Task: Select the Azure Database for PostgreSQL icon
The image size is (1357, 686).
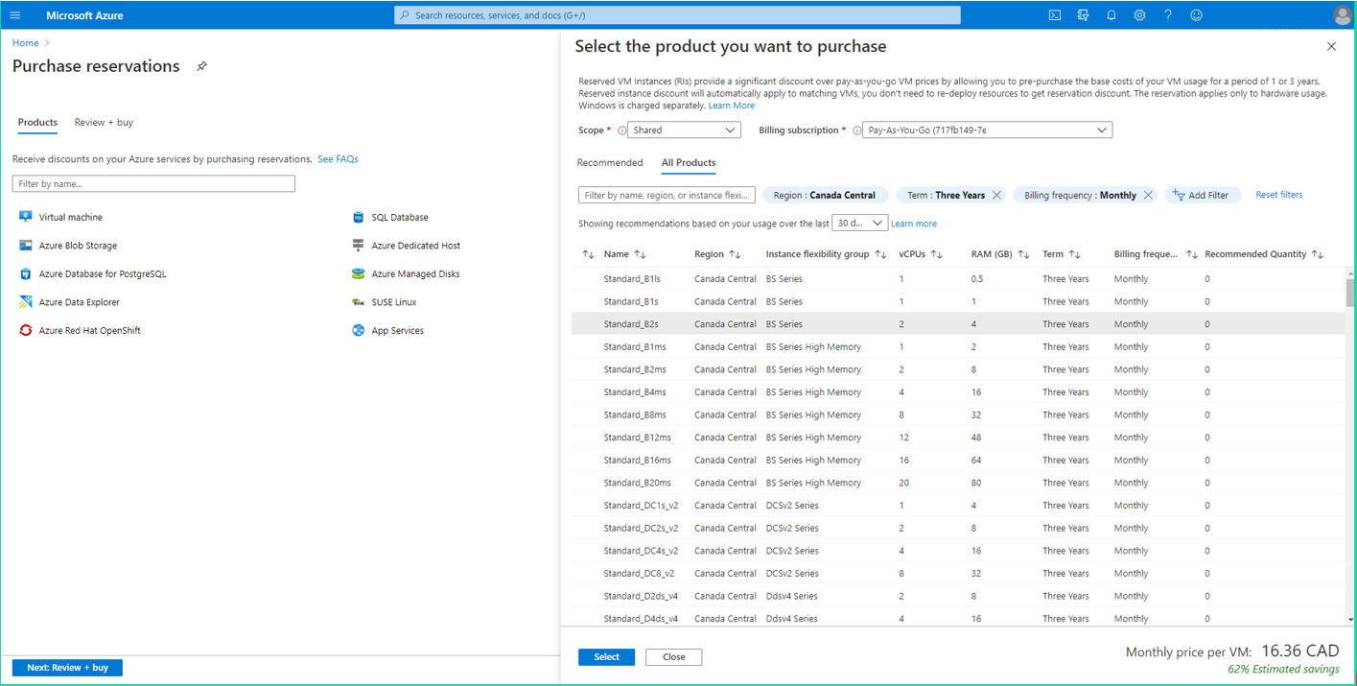Action: click(x=26, y=273)
